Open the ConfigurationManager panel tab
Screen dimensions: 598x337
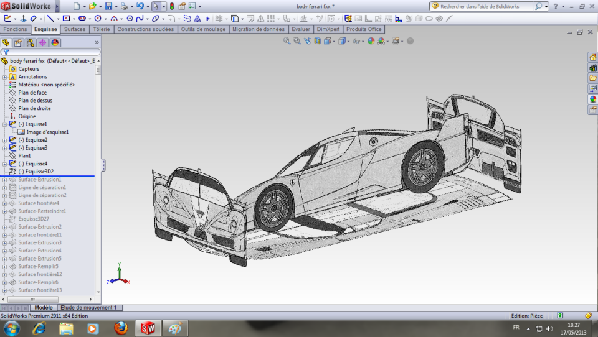(30, 42)
